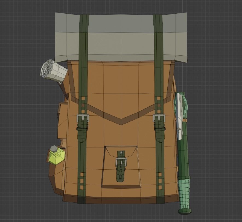
Task: Select the light green wrapped bat handle
Action: (x=184, y=194)
